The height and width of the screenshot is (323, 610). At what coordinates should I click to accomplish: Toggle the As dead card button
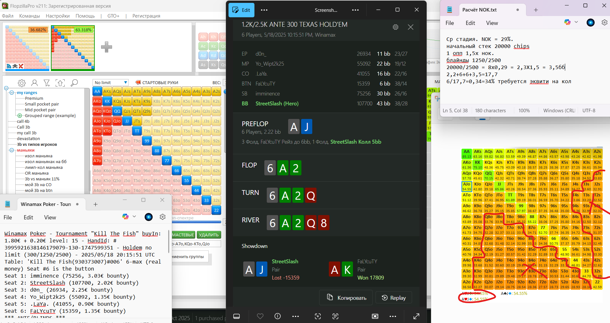(203, 65)
